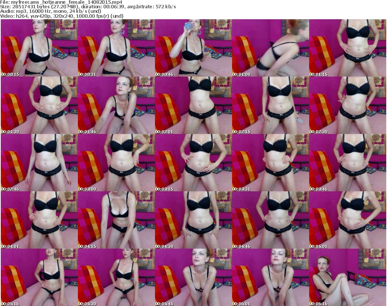
Task: Open the frame stamped 00:00:15
Action: [39, 48]
